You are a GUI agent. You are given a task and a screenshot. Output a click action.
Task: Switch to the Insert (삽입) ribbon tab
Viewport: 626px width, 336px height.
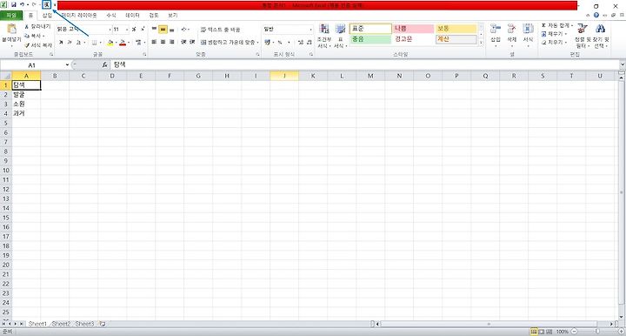[47, 15]
